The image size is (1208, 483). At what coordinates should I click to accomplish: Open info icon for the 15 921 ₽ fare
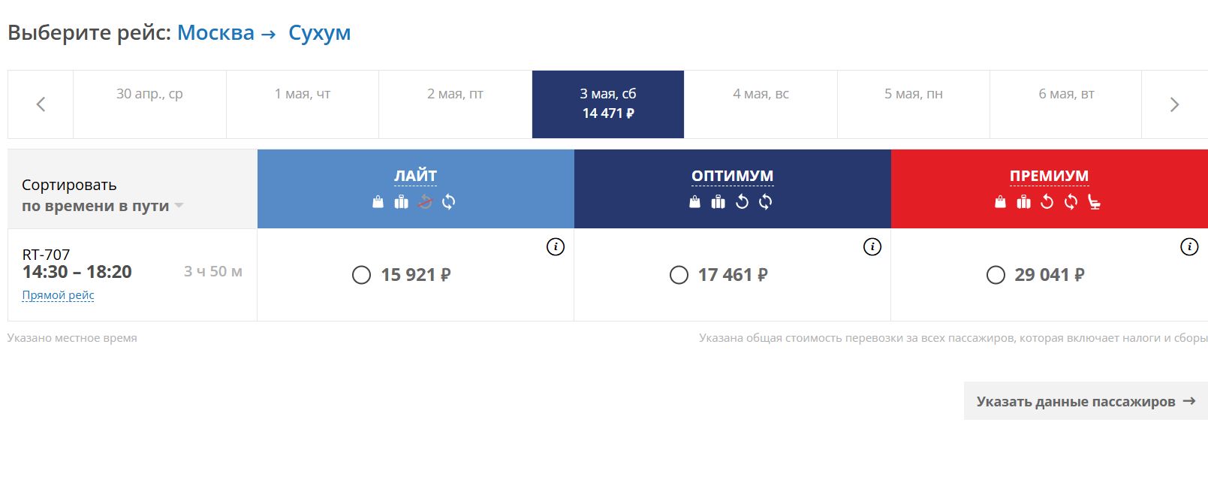[556, 246]
